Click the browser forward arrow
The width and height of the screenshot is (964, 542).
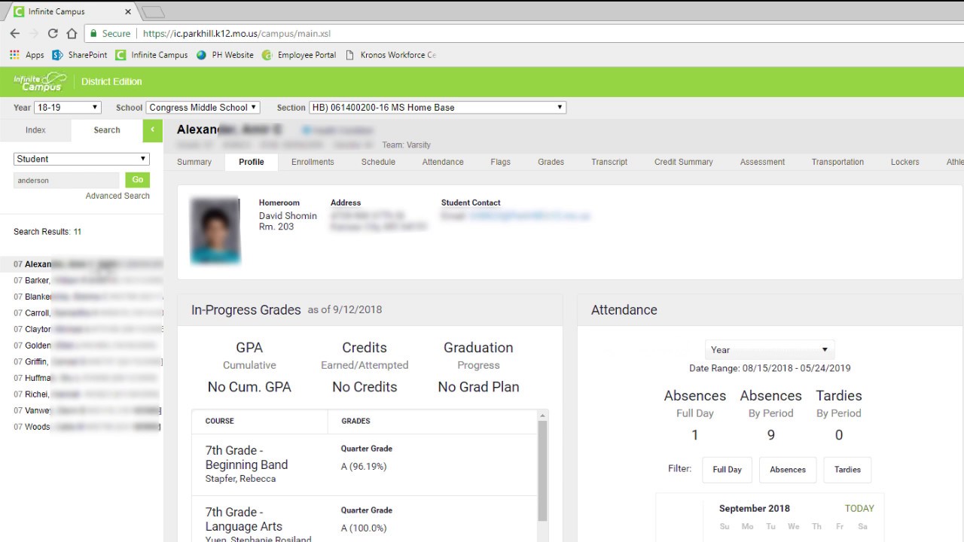pyautogui.click(x=34, y=33)
